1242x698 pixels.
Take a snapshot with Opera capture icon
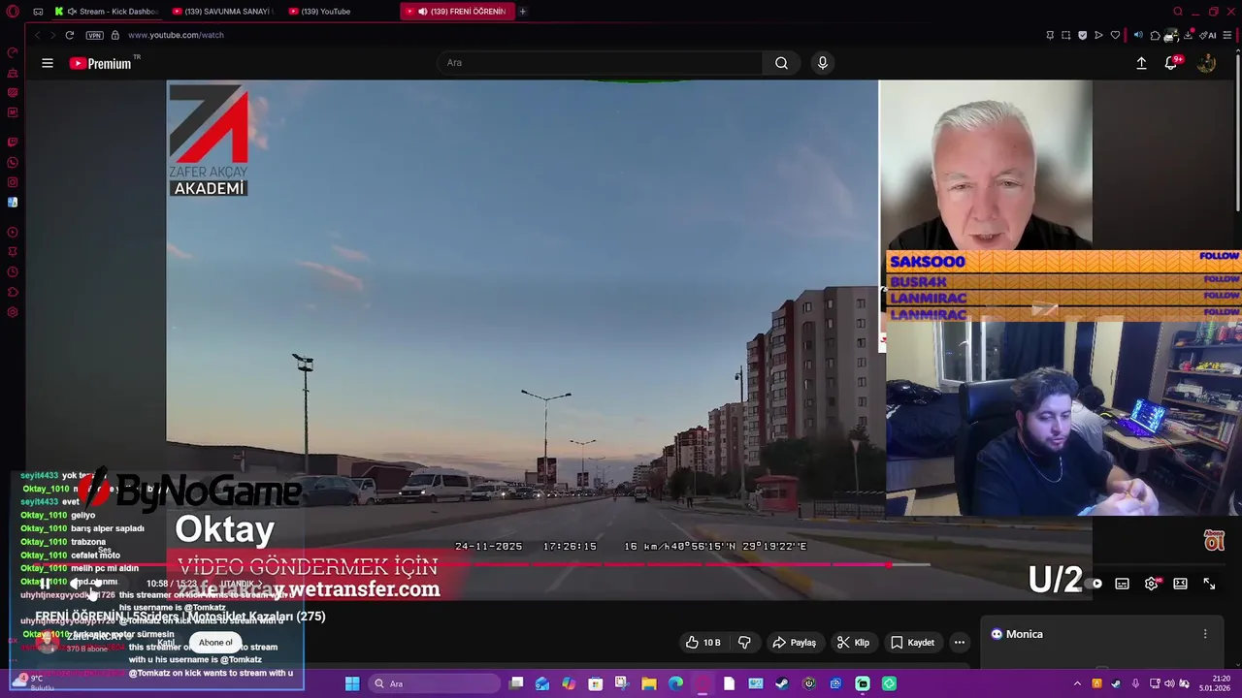point(1066,35)
